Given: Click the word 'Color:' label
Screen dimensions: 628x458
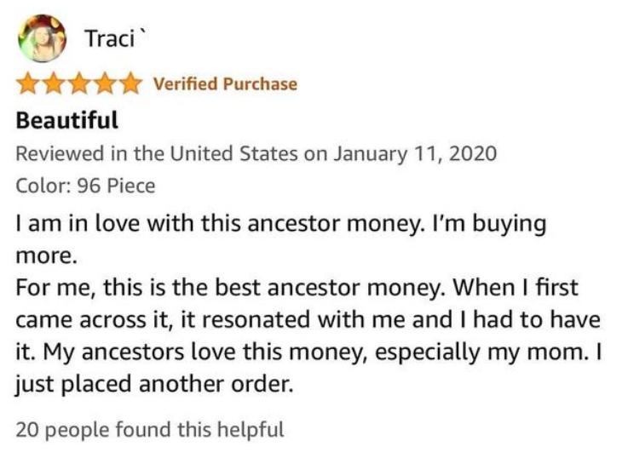Looking at the screenshot, I should point(43,186).
